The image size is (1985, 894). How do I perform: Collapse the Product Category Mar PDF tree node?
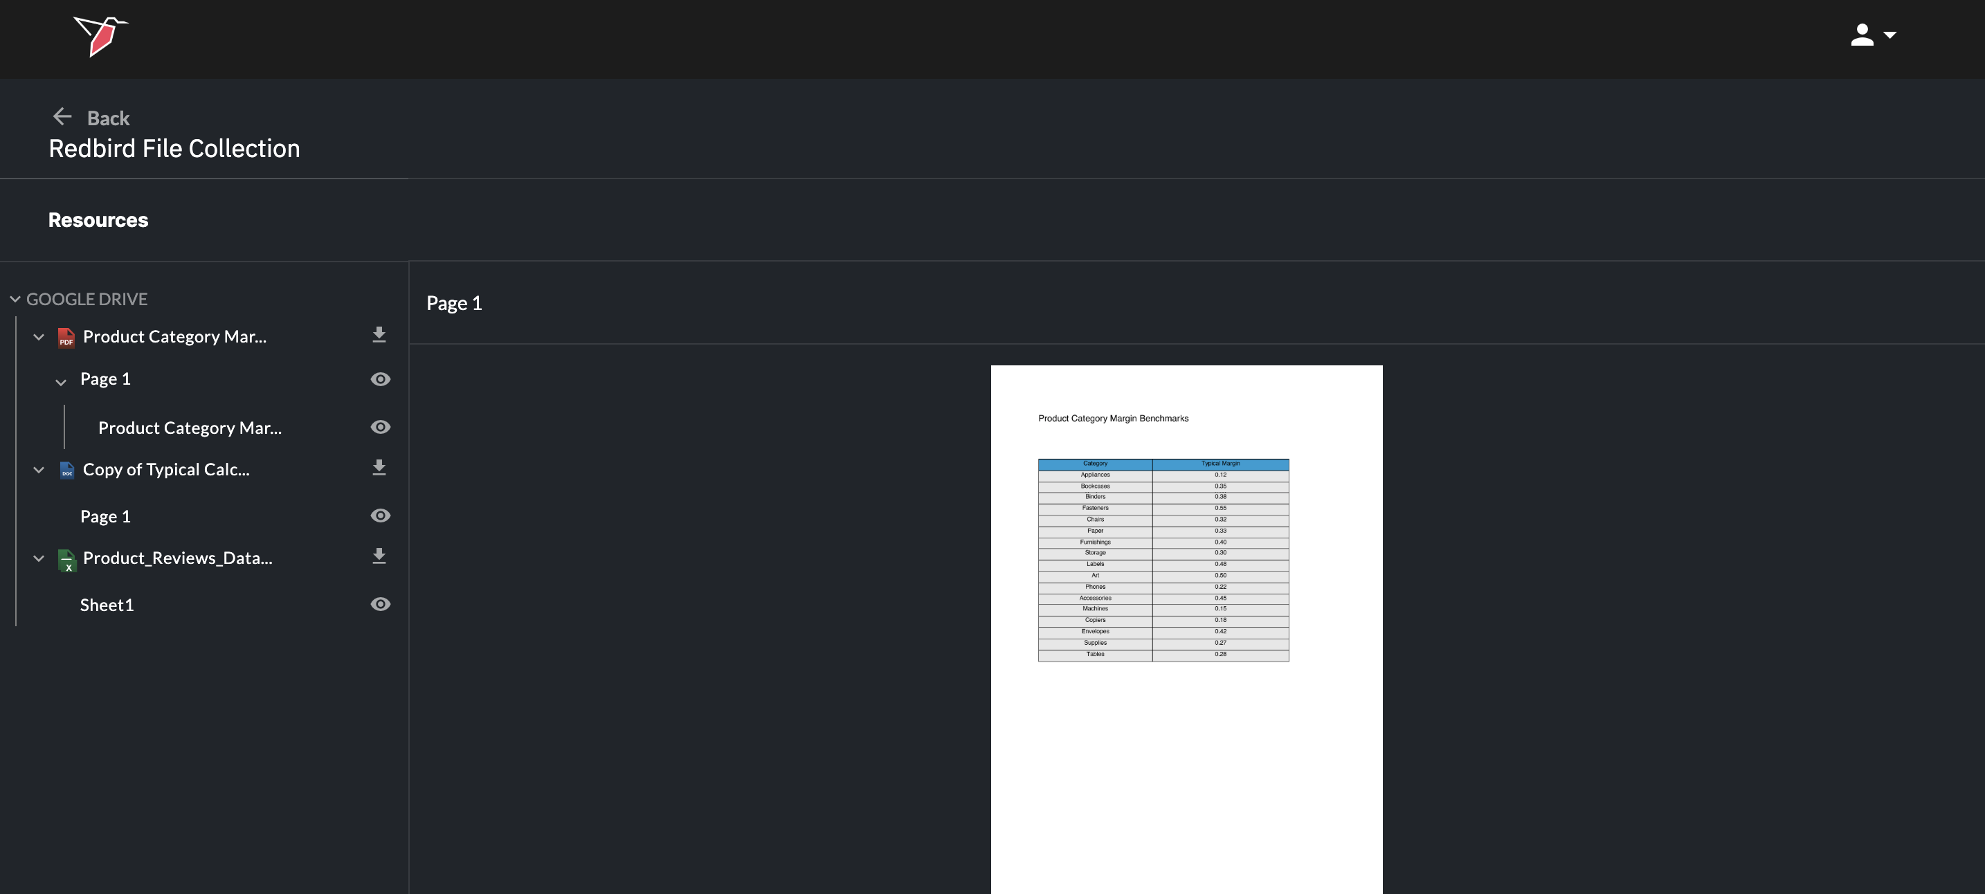[39, 337]
